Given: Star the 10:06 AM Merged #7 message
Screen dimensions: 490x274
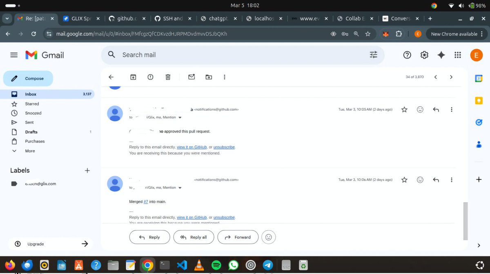Looking at the screenshot, I should pos(404,180).
